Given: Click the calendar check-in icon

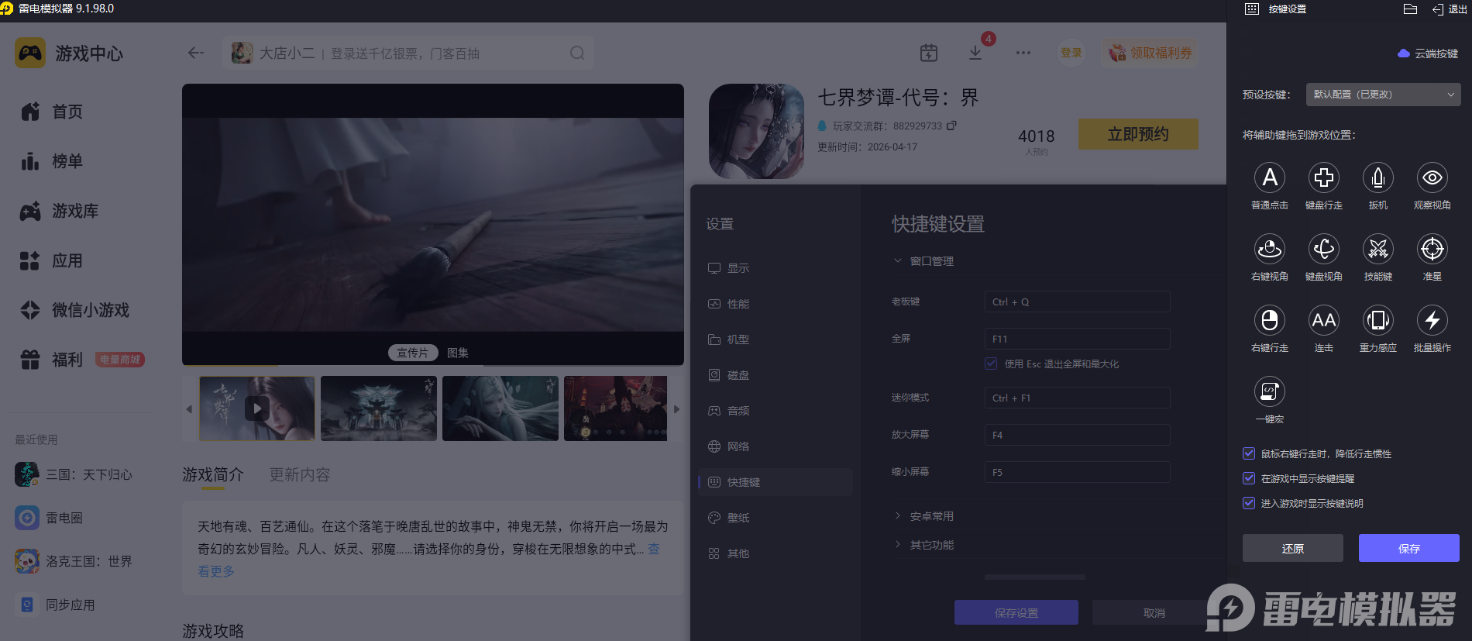Looking at the screenshot, I should coord(928,53).
